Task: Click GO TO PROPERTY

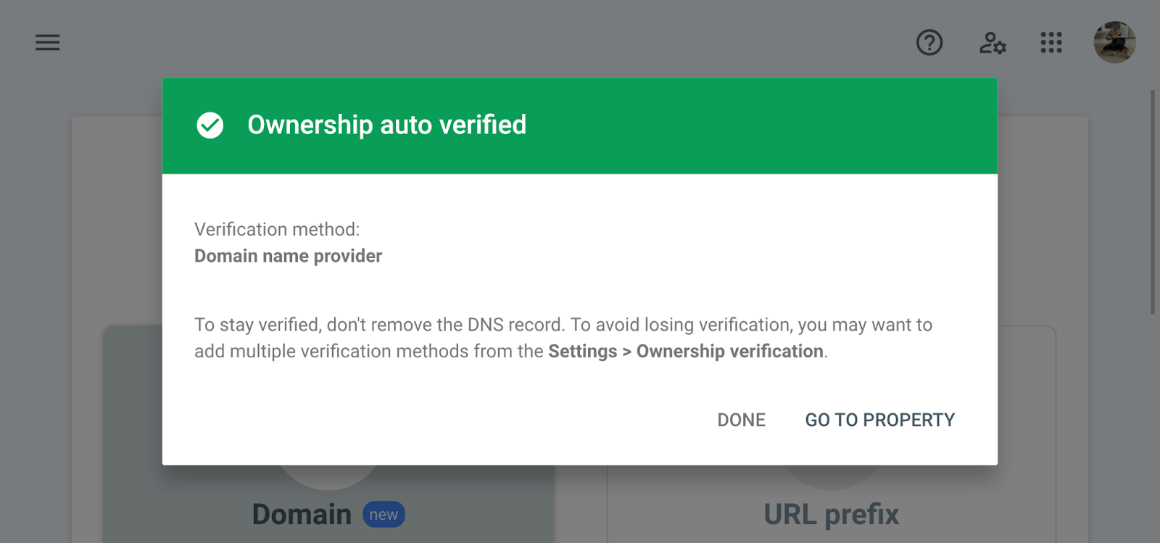Action: click(879, 420)
